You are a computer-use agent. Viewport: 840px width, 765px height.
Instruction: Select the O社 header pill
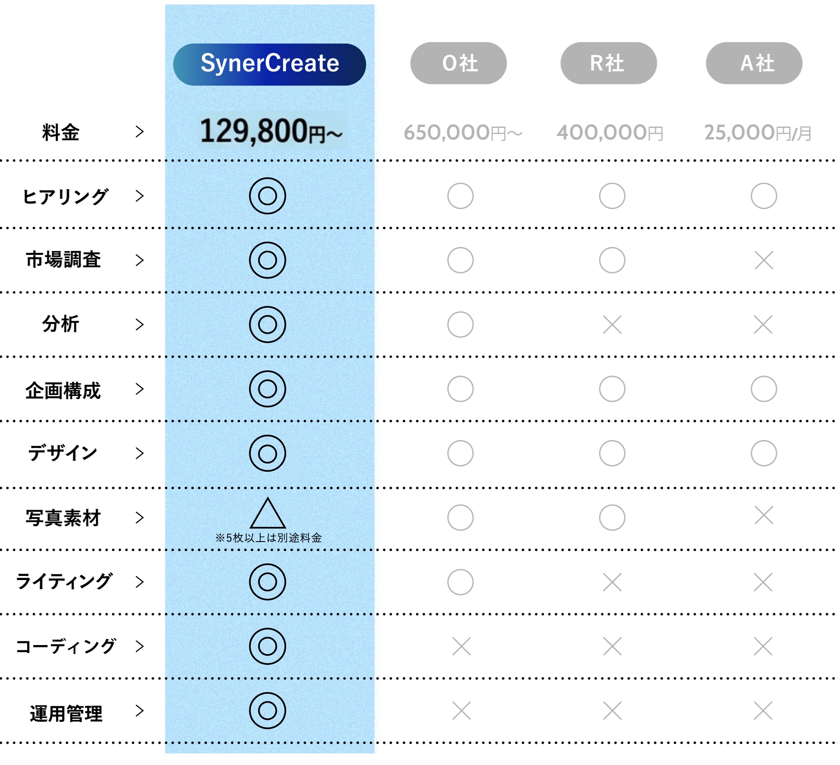click(x=458, y=63)
